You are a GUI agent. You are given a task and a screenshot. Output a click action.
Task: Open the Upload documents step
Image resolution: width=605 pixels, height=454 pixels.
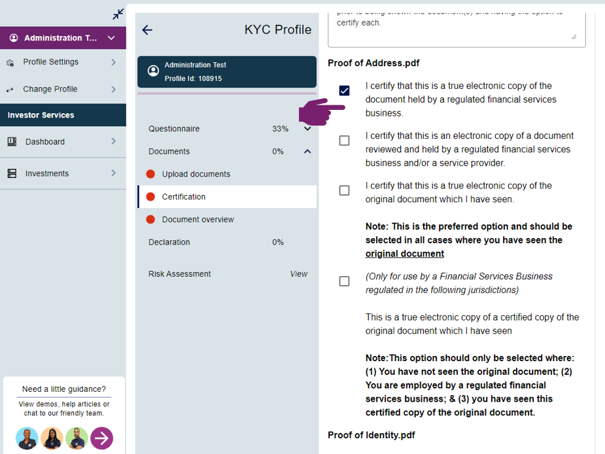[x=196, y=174]
